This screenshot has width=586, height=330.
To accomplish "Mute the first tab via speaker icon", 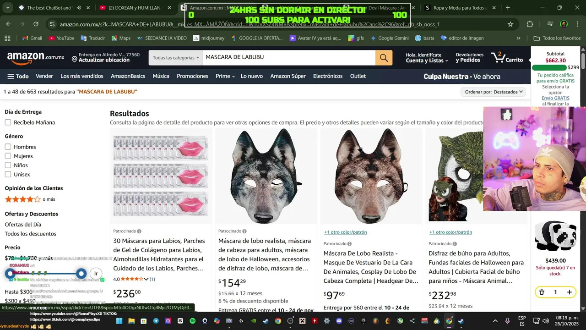I will coord(79,8).
